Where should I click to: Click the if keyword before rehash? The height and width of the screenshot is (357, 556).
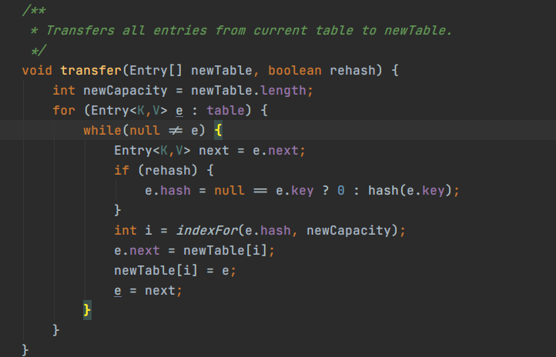122,170
